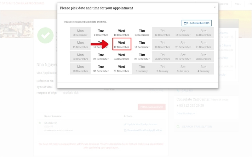This screenshot has width=252, height=157.
Task: Close the appointment date picker dialog
Action: pyautogui.click(x=215, y=7)
